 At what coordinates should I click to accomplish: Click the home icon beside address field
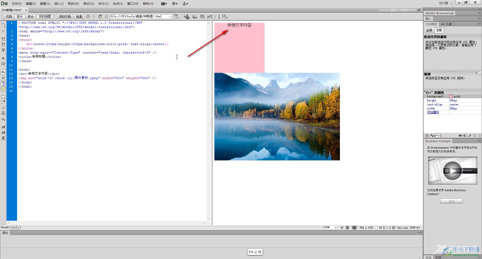point(106,17)
